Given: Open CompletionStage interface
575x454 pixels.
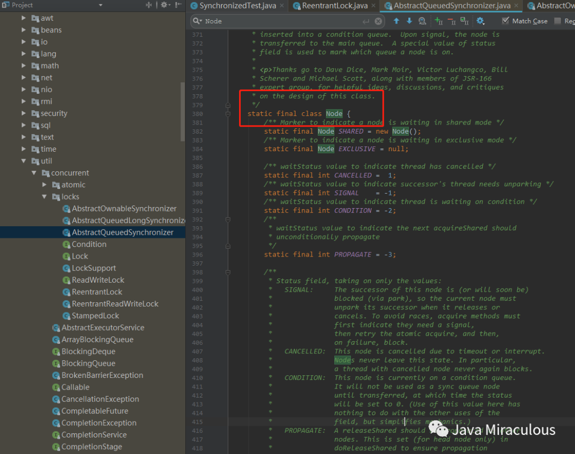Looking at the screenshot, I should [92, 447].
